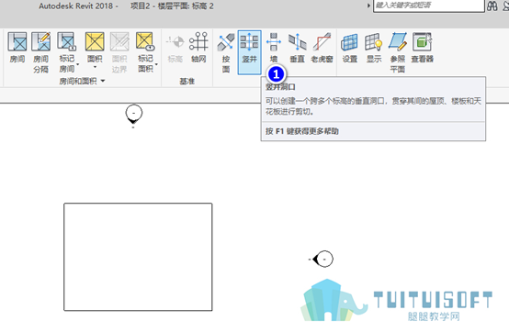Click the keyword search input field
This screenshot has width=509, height=332.
[x=429, y=6]
